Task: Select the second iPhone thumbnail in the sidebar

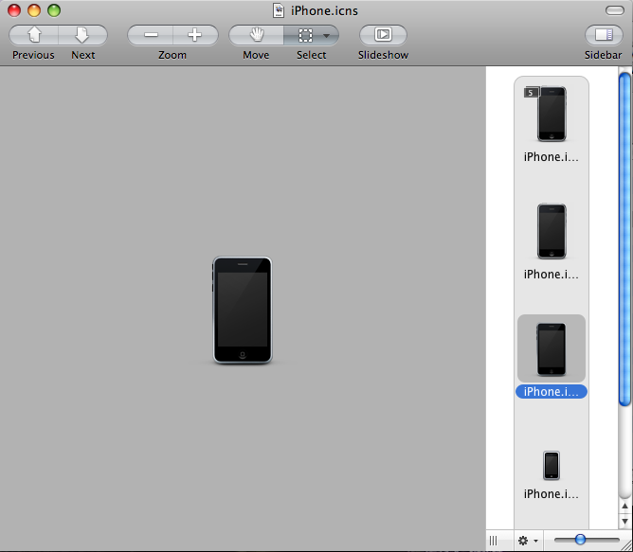Action: 552,231
